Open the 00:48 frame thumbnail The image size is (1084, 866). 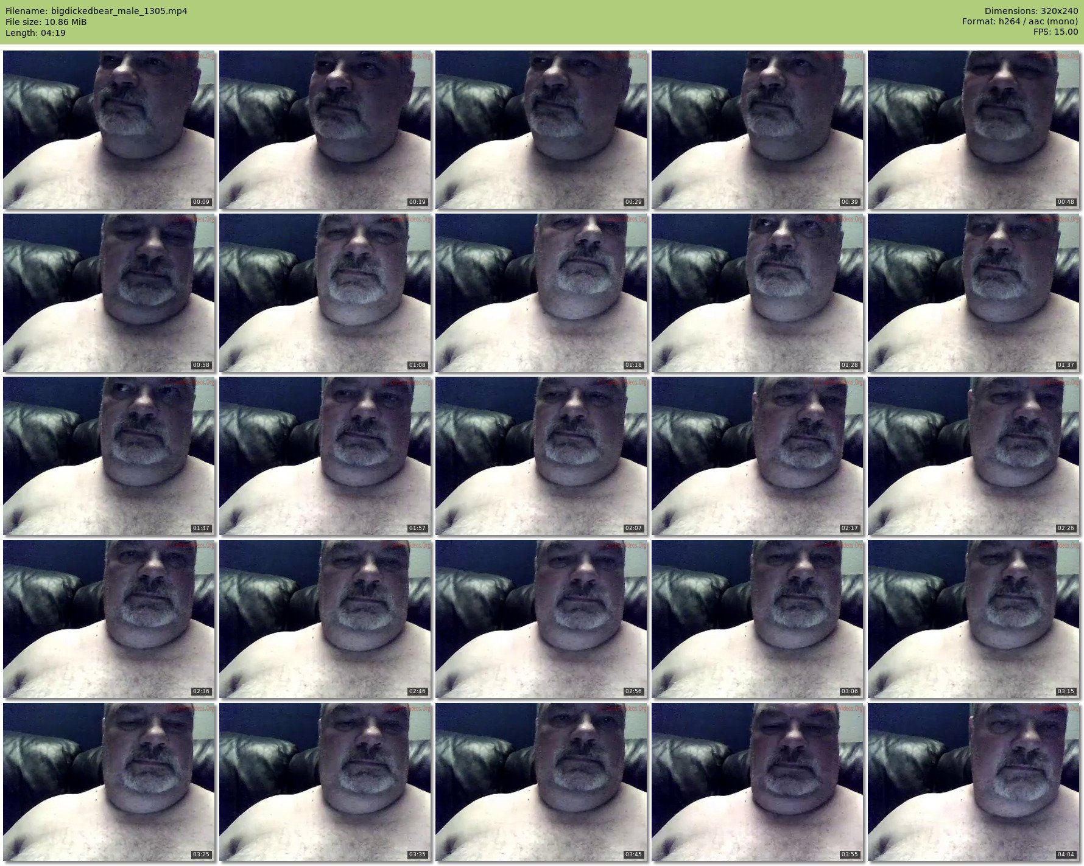(x=973, y=130)
